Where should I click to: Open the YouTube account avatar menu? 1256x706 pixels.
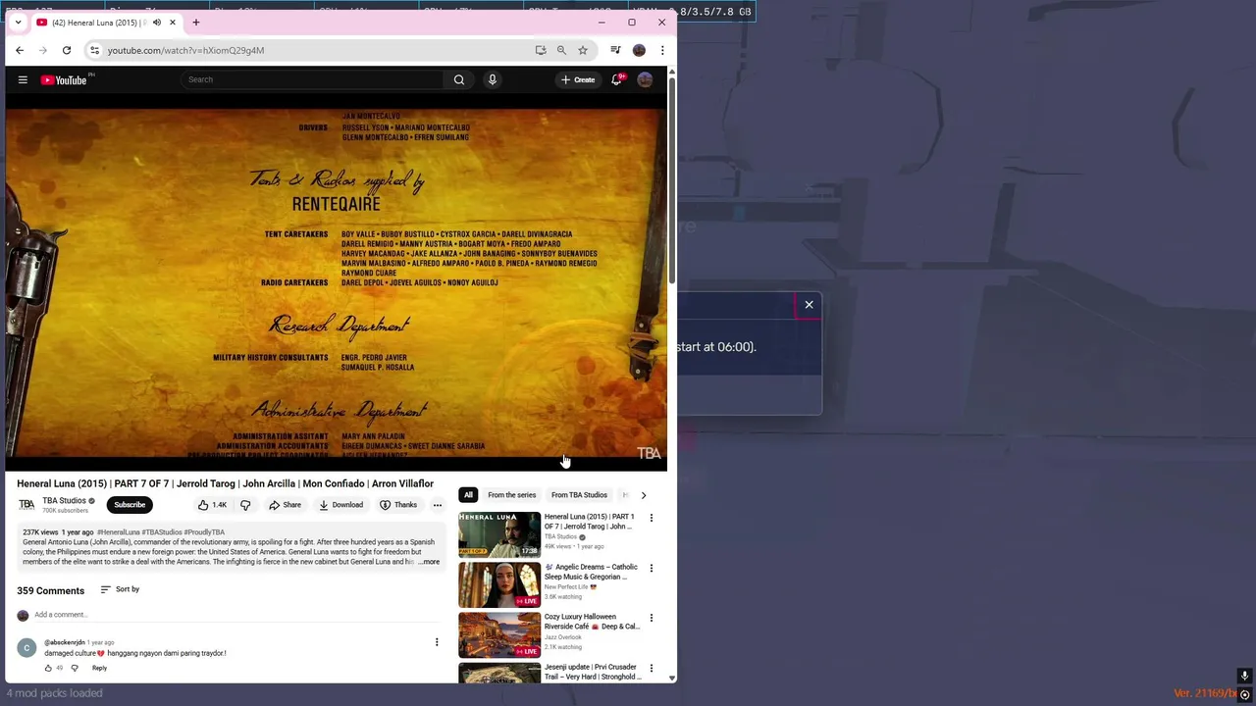pyautogui.click(x=645, y=79)
